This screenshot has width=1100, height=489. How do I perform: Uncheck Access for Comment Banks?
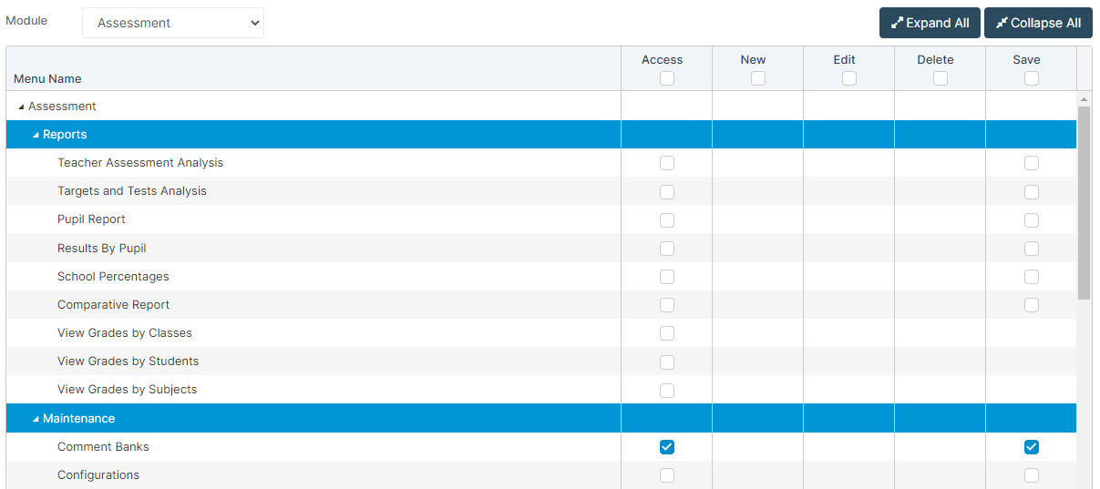[667, 447]
